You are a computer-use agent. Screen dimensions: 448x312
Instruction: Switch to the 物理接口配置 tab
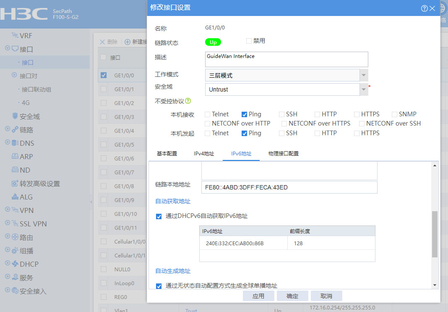[x=284, y=154]
